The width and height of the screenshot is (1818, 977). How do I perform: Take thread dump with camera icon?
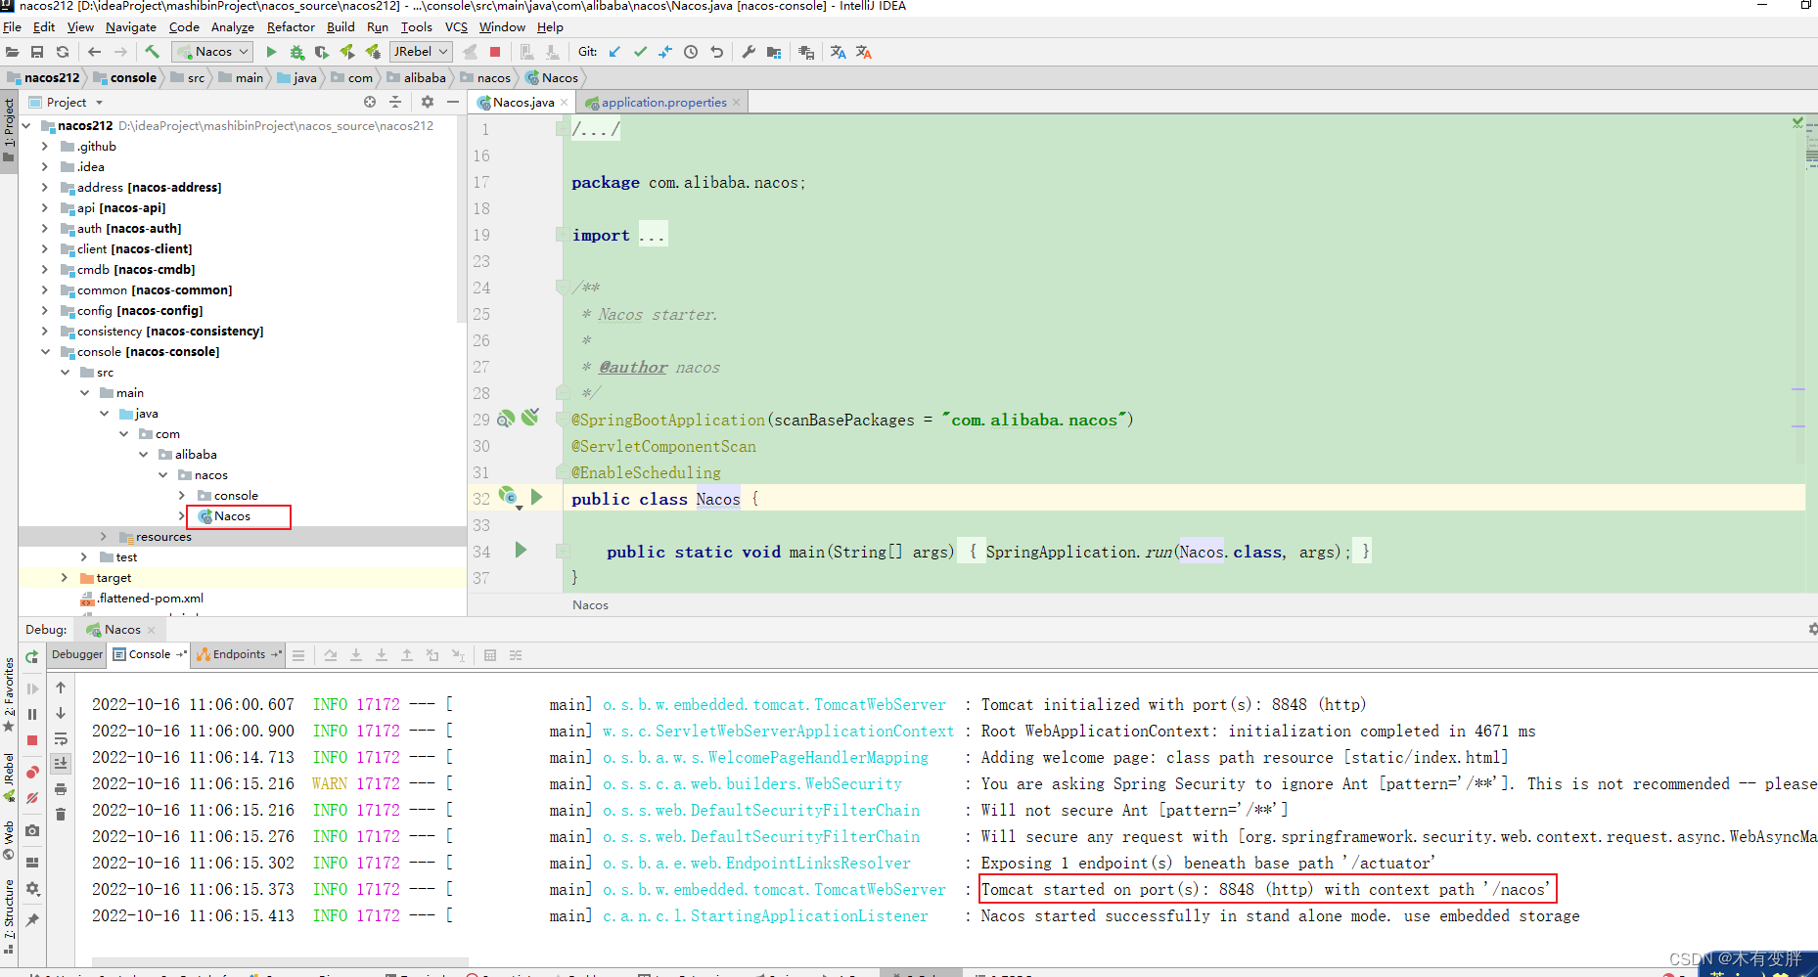point(32,830)
